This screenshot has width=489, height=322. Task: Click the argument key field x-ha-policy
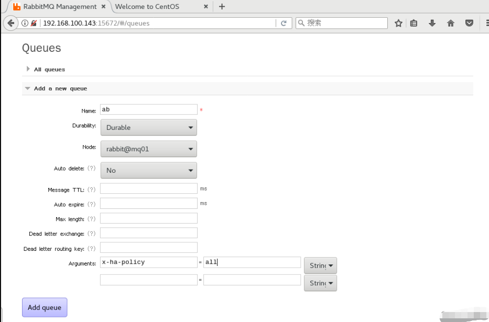[x=149, y=262]
